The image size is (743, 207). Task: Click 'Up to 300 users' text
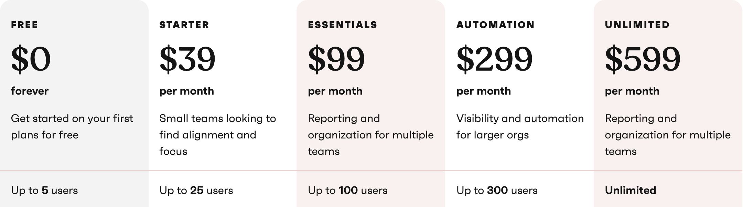pos(497,190)
